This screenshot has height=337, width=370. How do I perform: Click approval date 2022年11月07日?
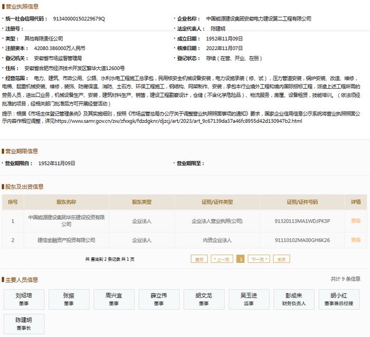(x=224, y=48)
